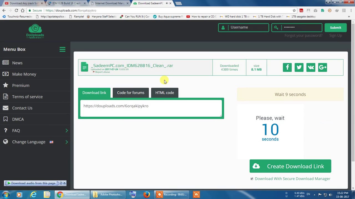Switch to the Download Any crack browser tab

click(24, 3)
